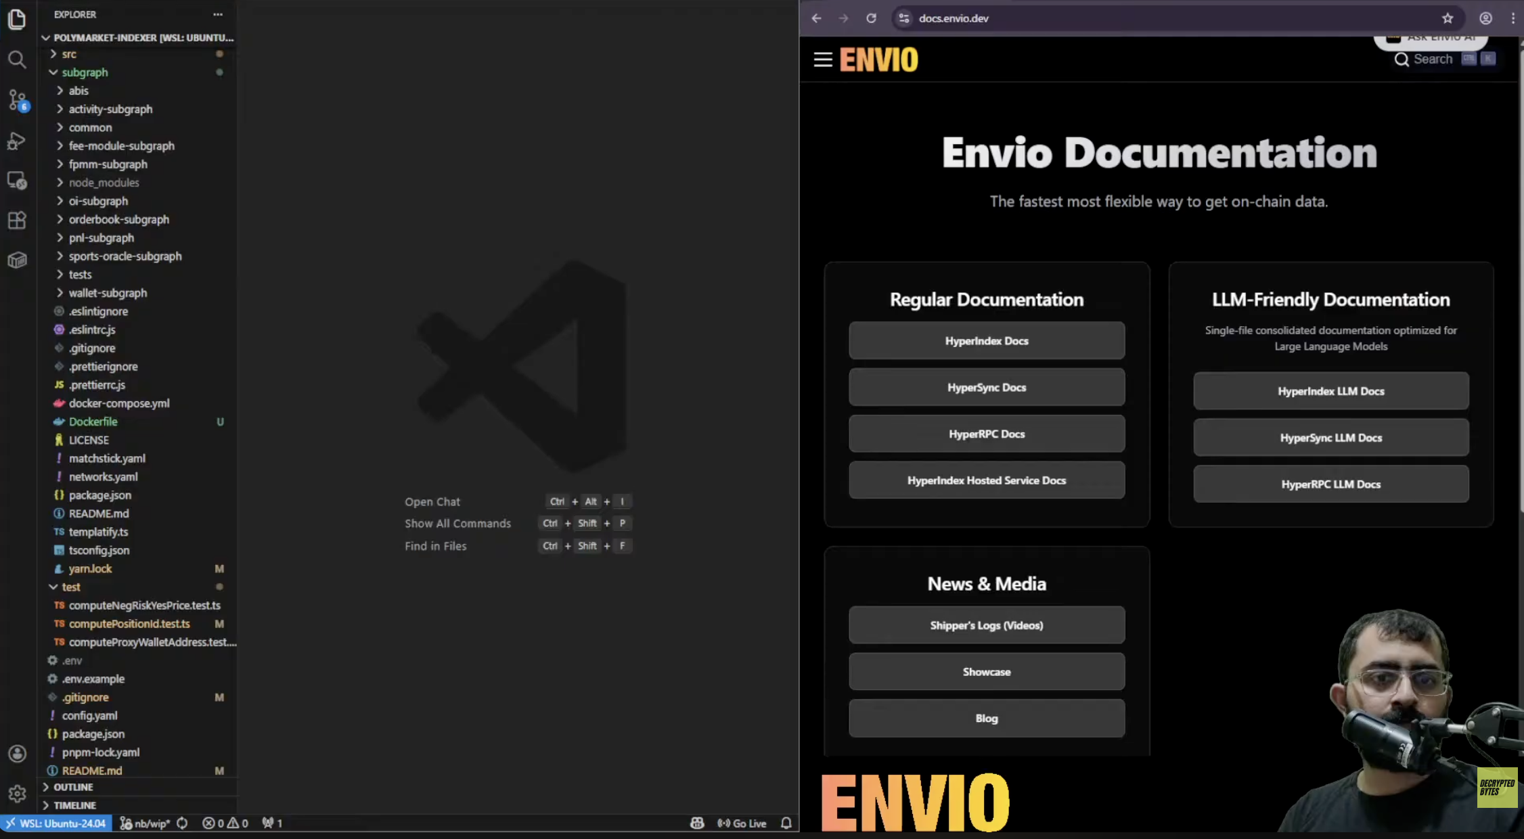Open the Explorer more actions menu
The image size is (1524, 839).
[217, 14]
